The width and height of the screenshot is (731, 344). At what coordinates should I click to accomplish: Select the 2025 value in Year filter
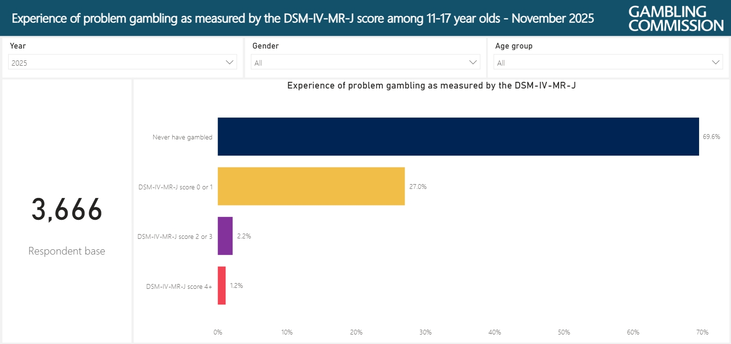[x=19, y=62]
